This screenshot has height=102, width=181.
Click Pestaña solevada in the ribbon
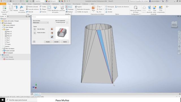(32, 7)
